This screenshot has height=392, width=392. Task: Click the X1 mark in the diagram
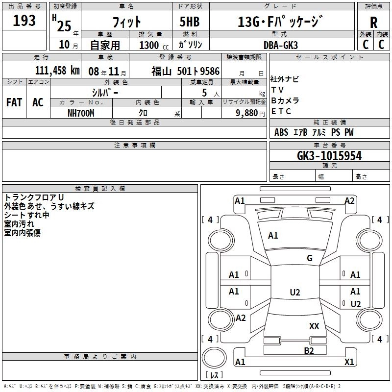[349, 362]
